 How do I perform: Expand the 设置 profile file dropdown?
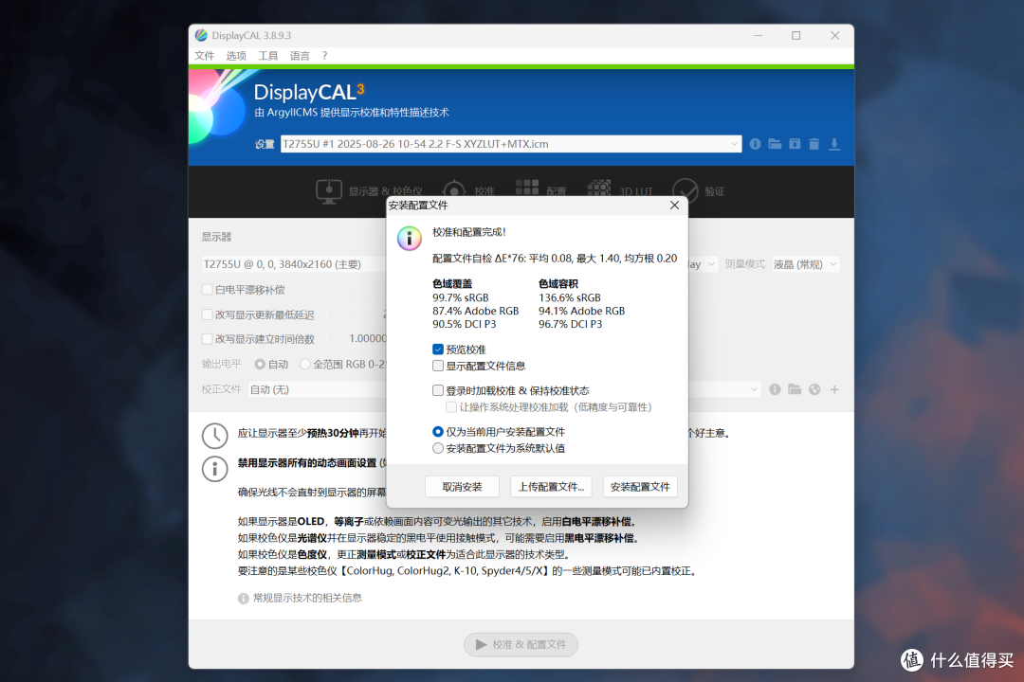[x=734, y=144]
